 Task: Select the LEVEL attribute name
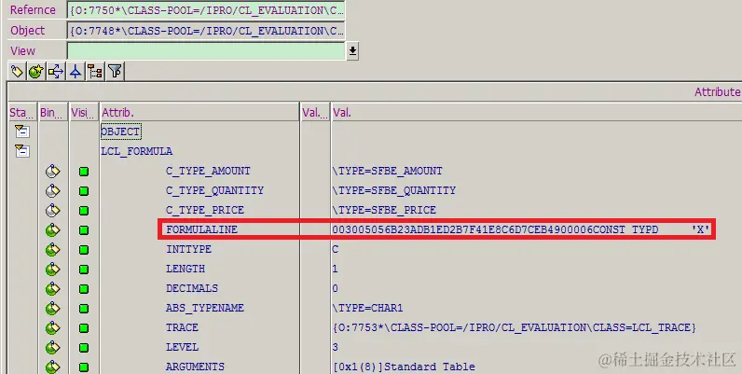point(182,348)
